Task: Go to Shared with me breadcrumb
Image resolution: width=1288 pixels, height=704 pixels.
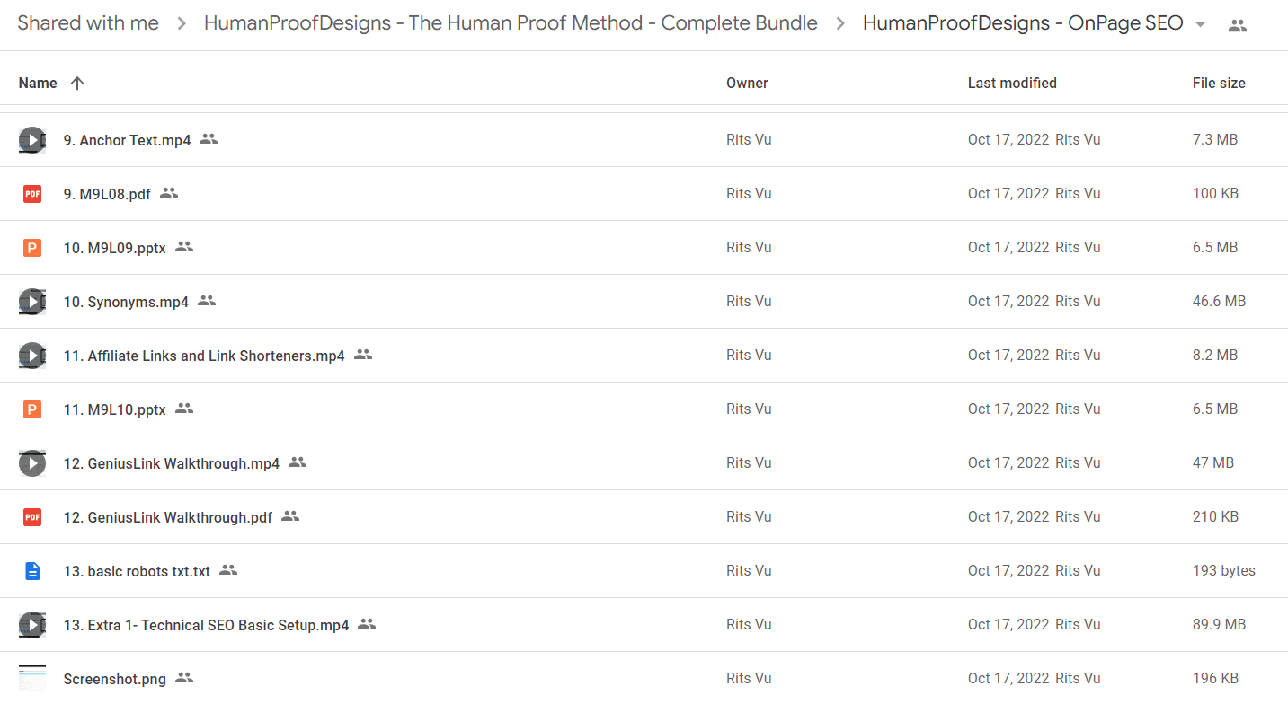Action: 88,23
